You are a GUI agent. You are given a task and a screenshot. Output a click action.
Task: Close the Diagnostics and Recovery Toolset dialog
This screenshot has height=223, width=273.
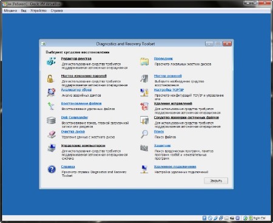coord(227,44)
